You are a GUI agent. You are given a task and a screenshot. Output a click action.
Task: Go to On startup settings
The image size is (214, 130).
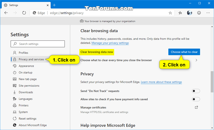tap(25, 72)
